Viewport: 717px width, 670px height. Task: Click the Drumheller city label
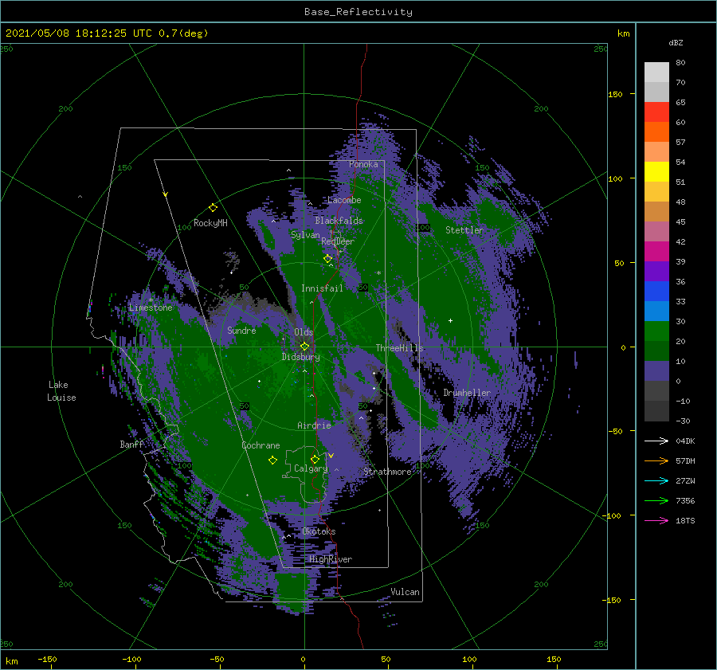467,393
